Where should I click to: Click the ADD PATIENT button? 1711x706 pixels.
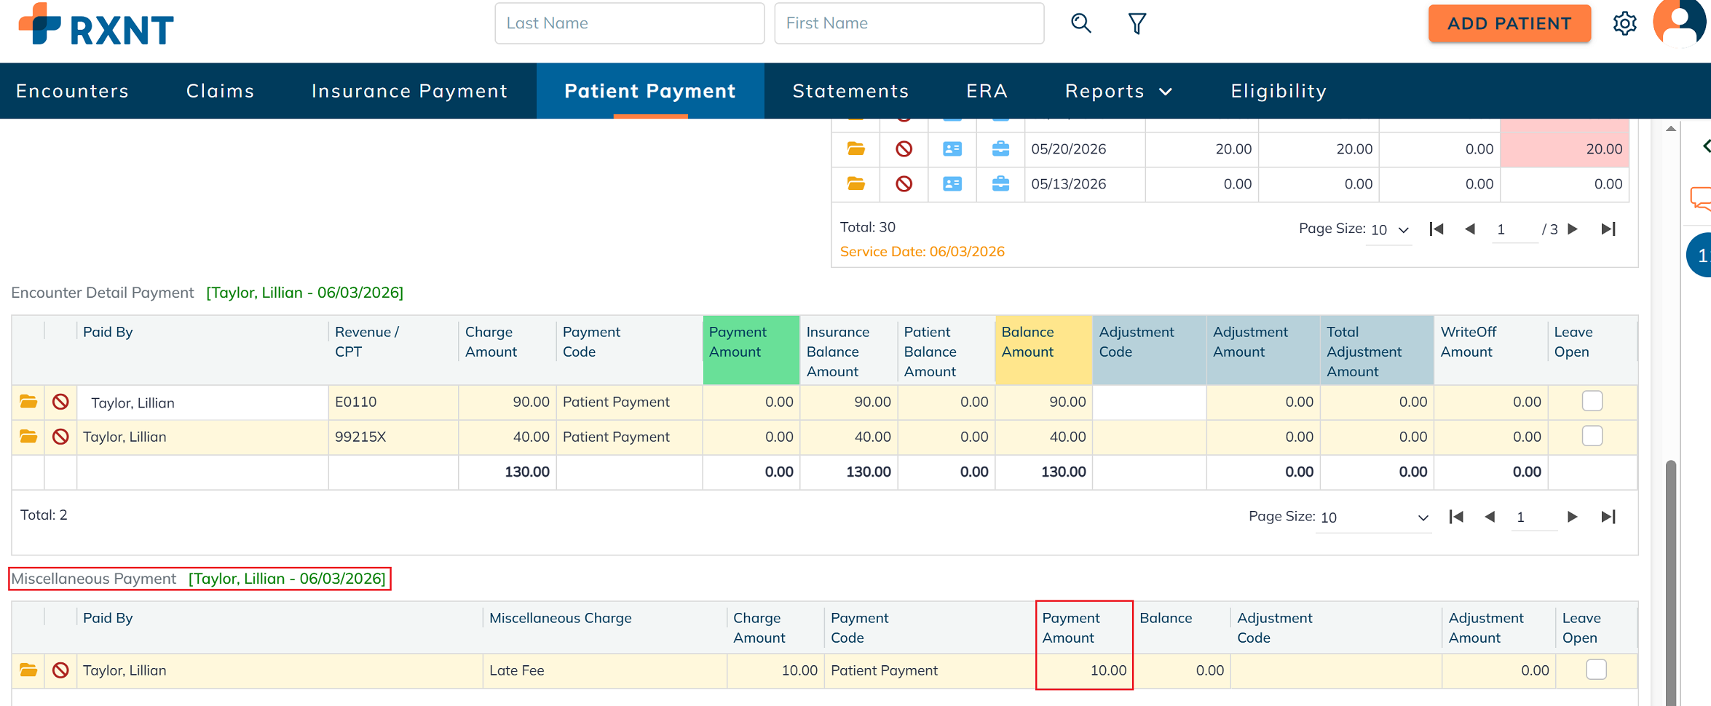(1509, 23)
